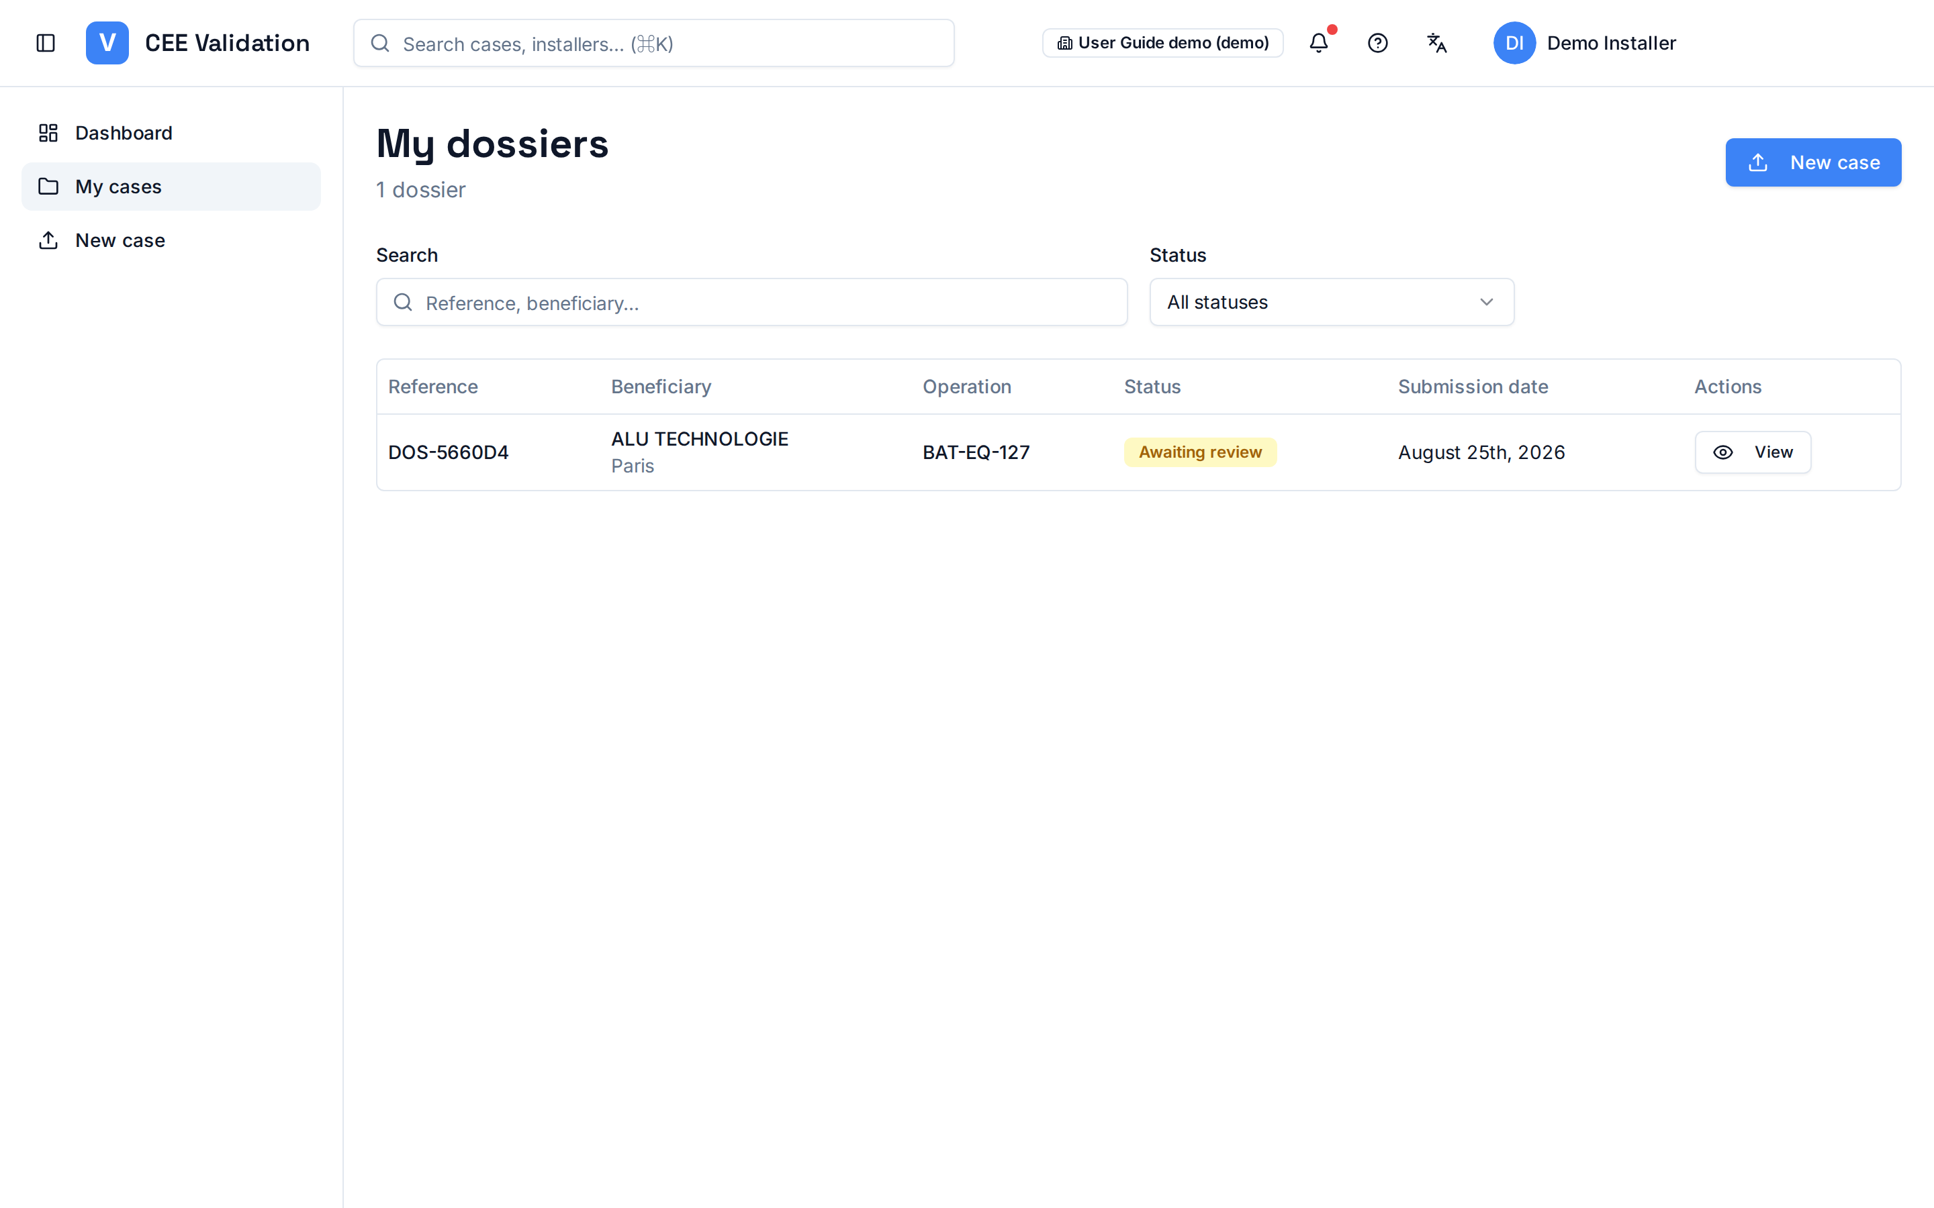Focus the Reference, beneficiary search field
This screenshot has width=1934, height=1208.
pyautogui.click(x=751, y=302)
